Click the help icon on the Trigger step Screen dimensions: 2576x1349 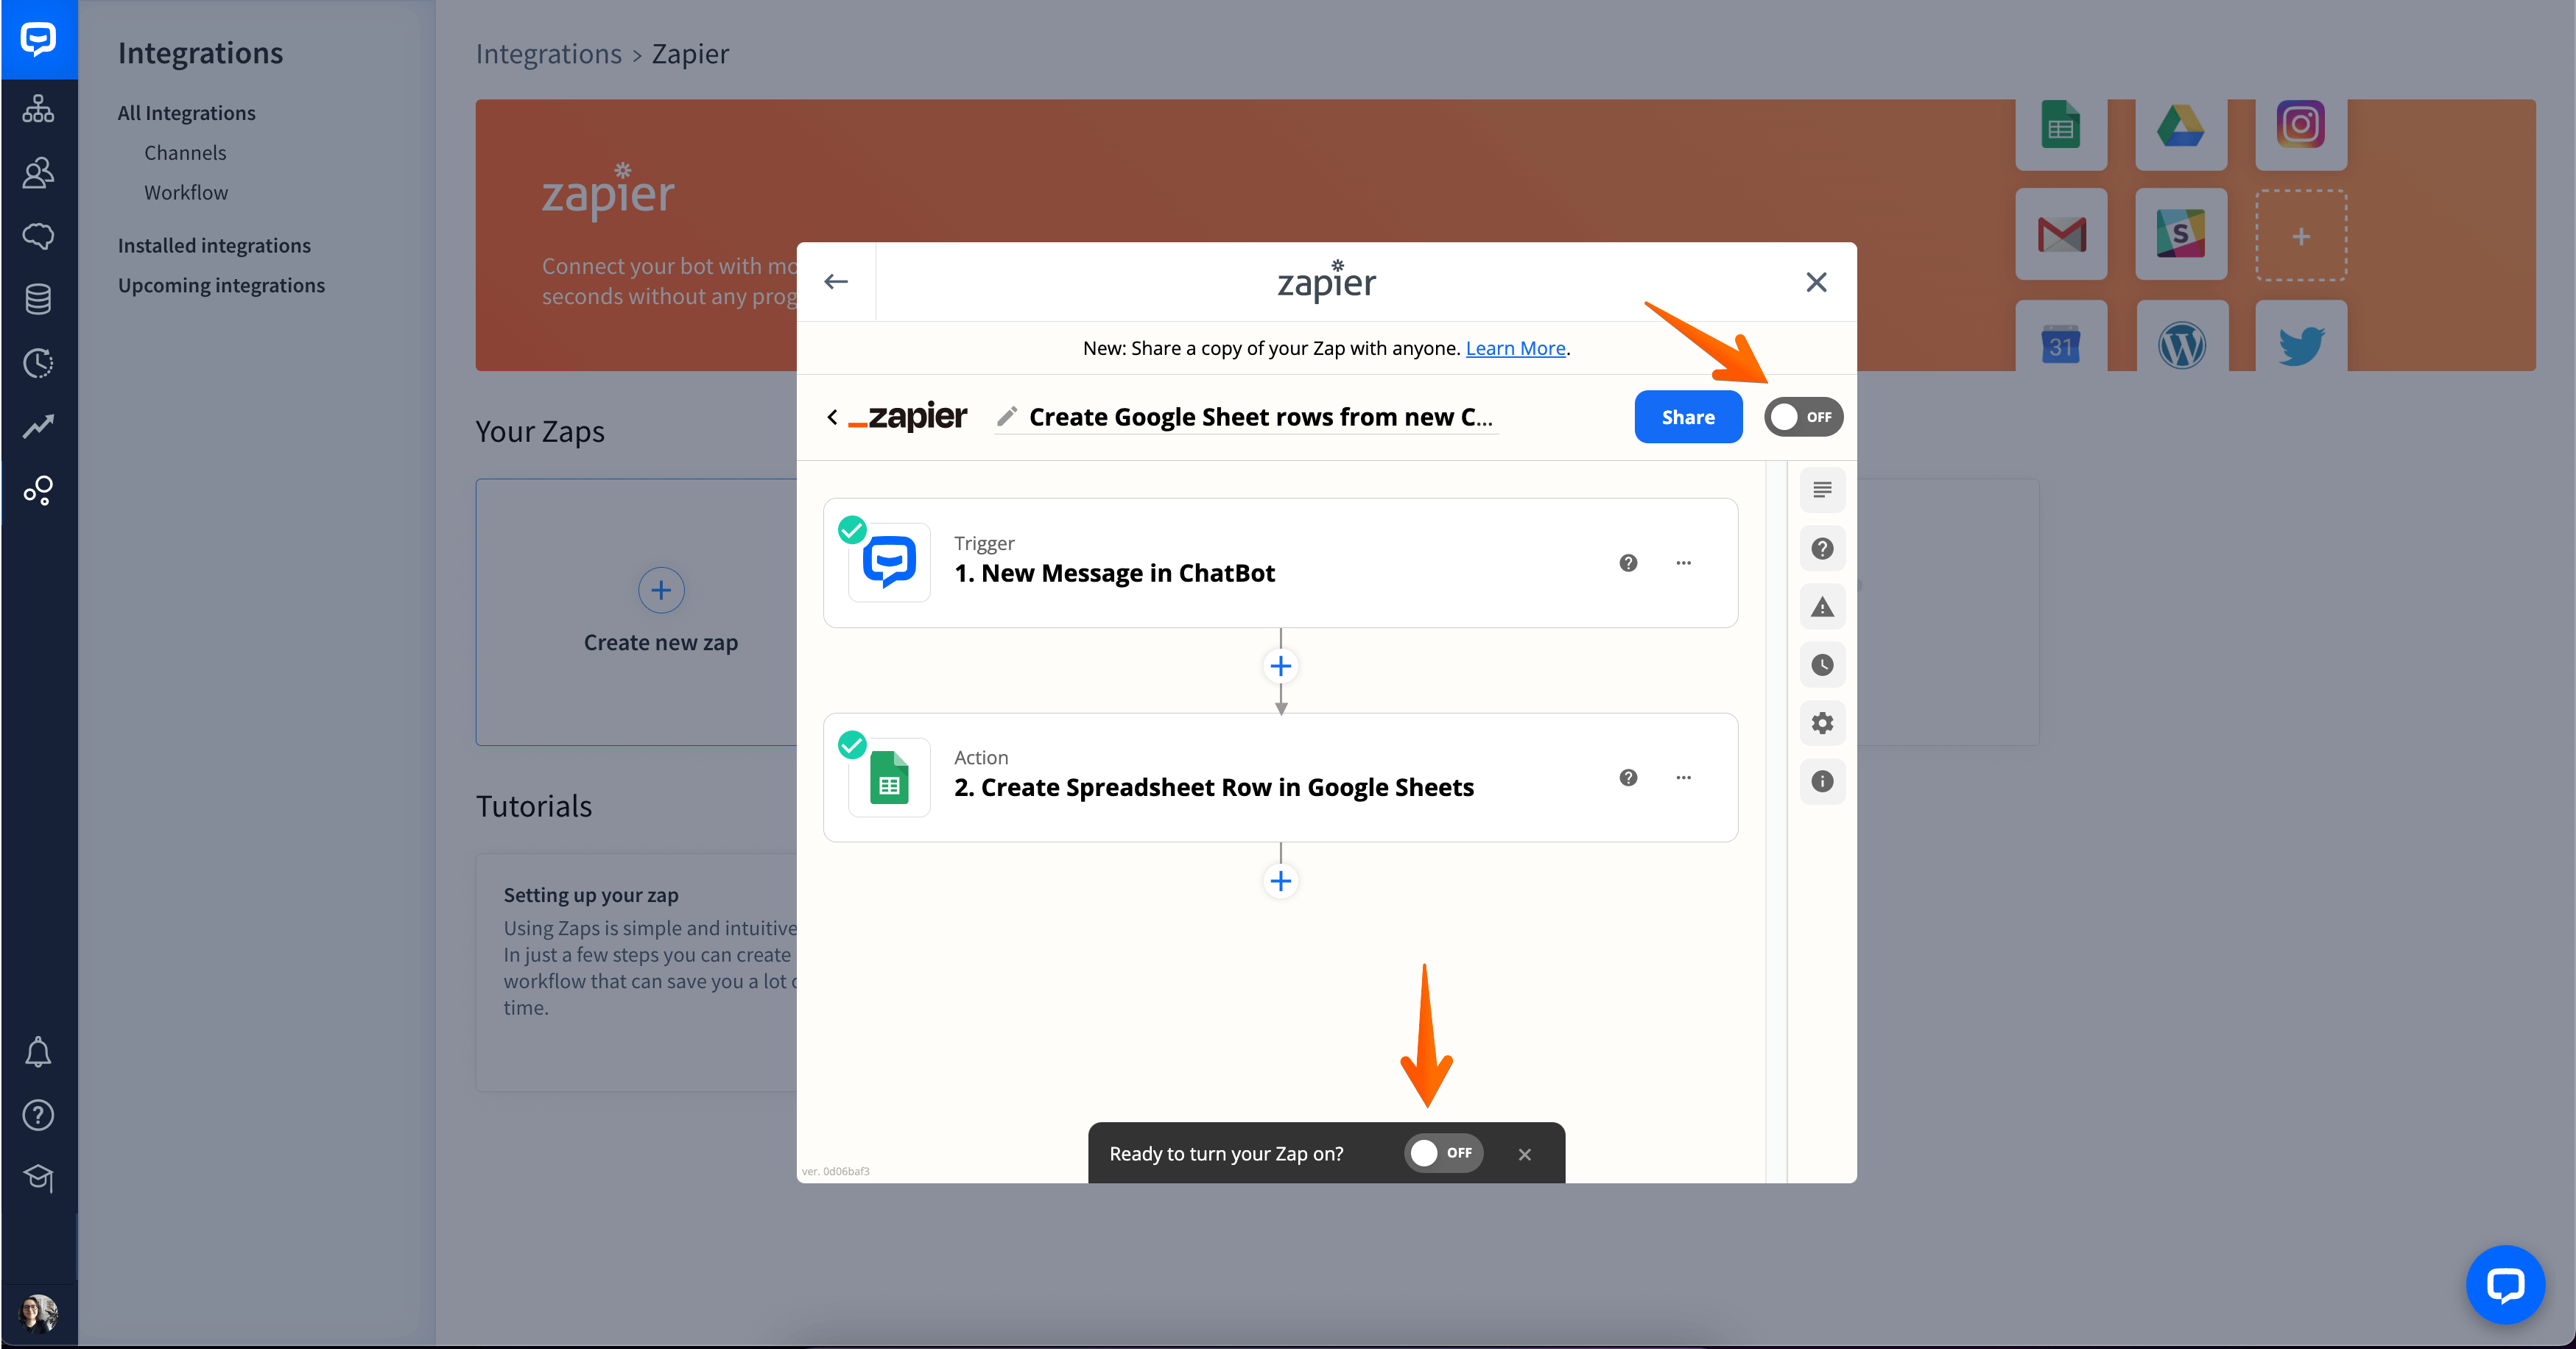(x=1628, y=563)
